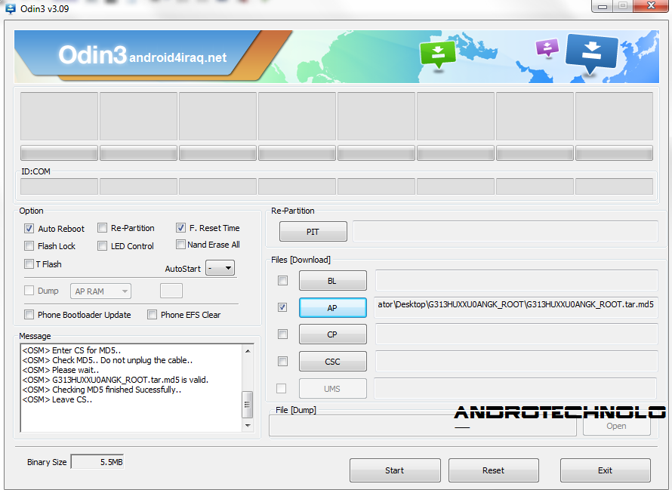Toggle the Auto Reboot checkbox

[x=29, y=229]
